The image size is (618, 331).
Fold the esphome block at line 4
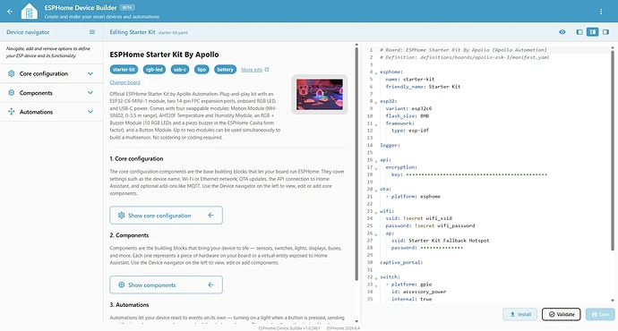click(375, 72)
